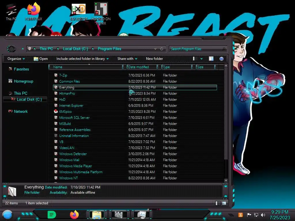Sort by Size column header
295x221 pixels.
point(205,67)
